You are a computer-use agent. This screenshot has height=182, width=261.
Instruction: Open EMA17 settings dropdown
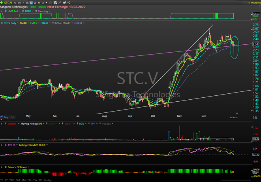(x=50, y=23)
